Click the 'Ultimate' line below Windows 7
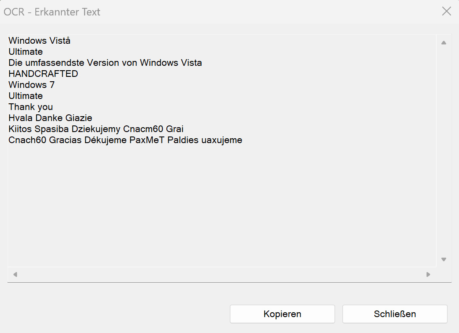Viewport: 459px width, 333px height. 26,96
